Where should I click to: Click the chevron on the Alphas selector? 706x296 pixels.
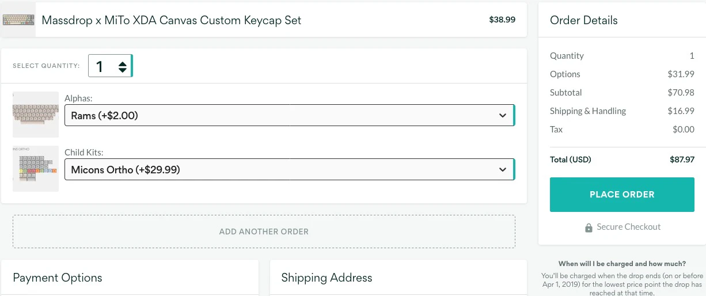[x=502, y=116]
